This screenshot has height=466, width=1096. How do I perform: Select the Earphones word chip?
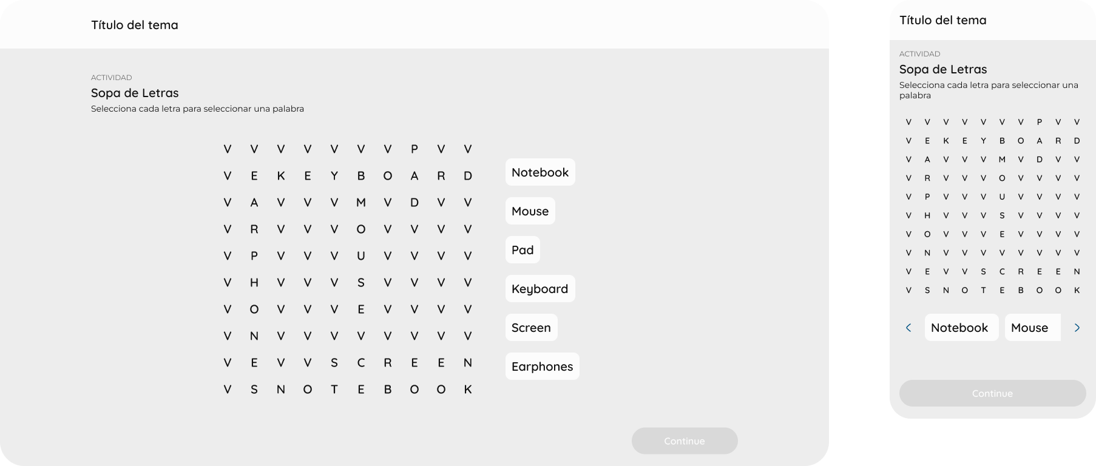542,366
